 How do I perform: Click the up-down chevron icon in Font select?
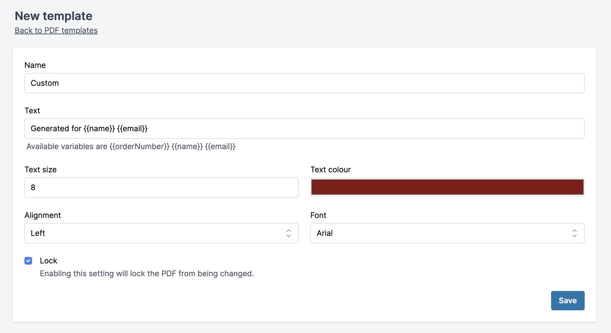(x=574, y=233)
